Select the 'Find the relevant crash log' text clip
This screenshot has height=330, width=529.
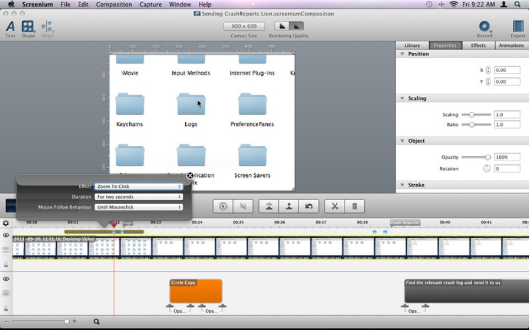(467, 291)
